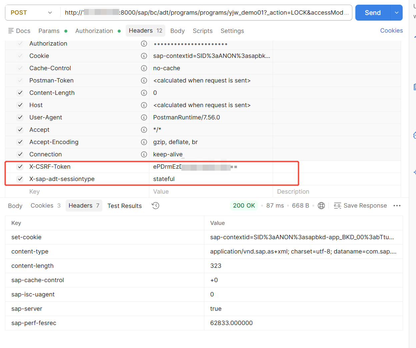Click the gzip, deflate, br value cell
Image resolution: width=416 pixels, height=348 pixels.
(x=211, y=142)
